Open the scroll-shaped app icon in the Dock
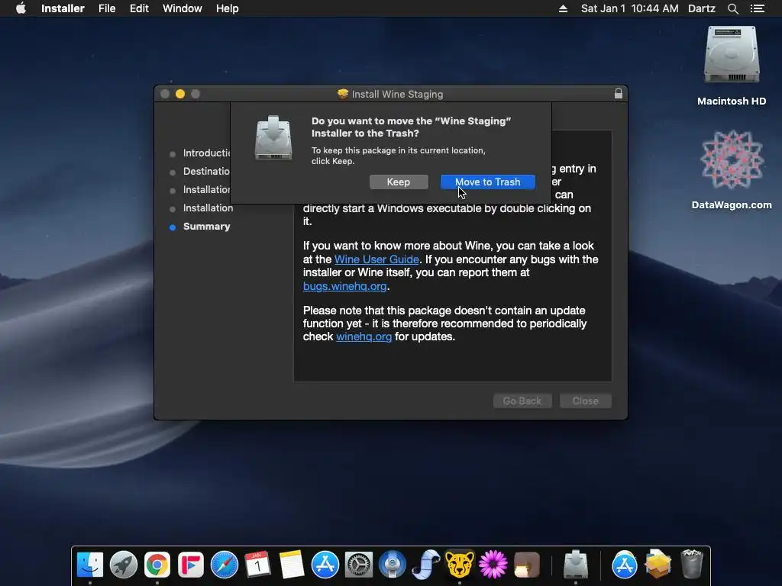Image resolution: width=782 pixels, height=586 pixels. 426,565
